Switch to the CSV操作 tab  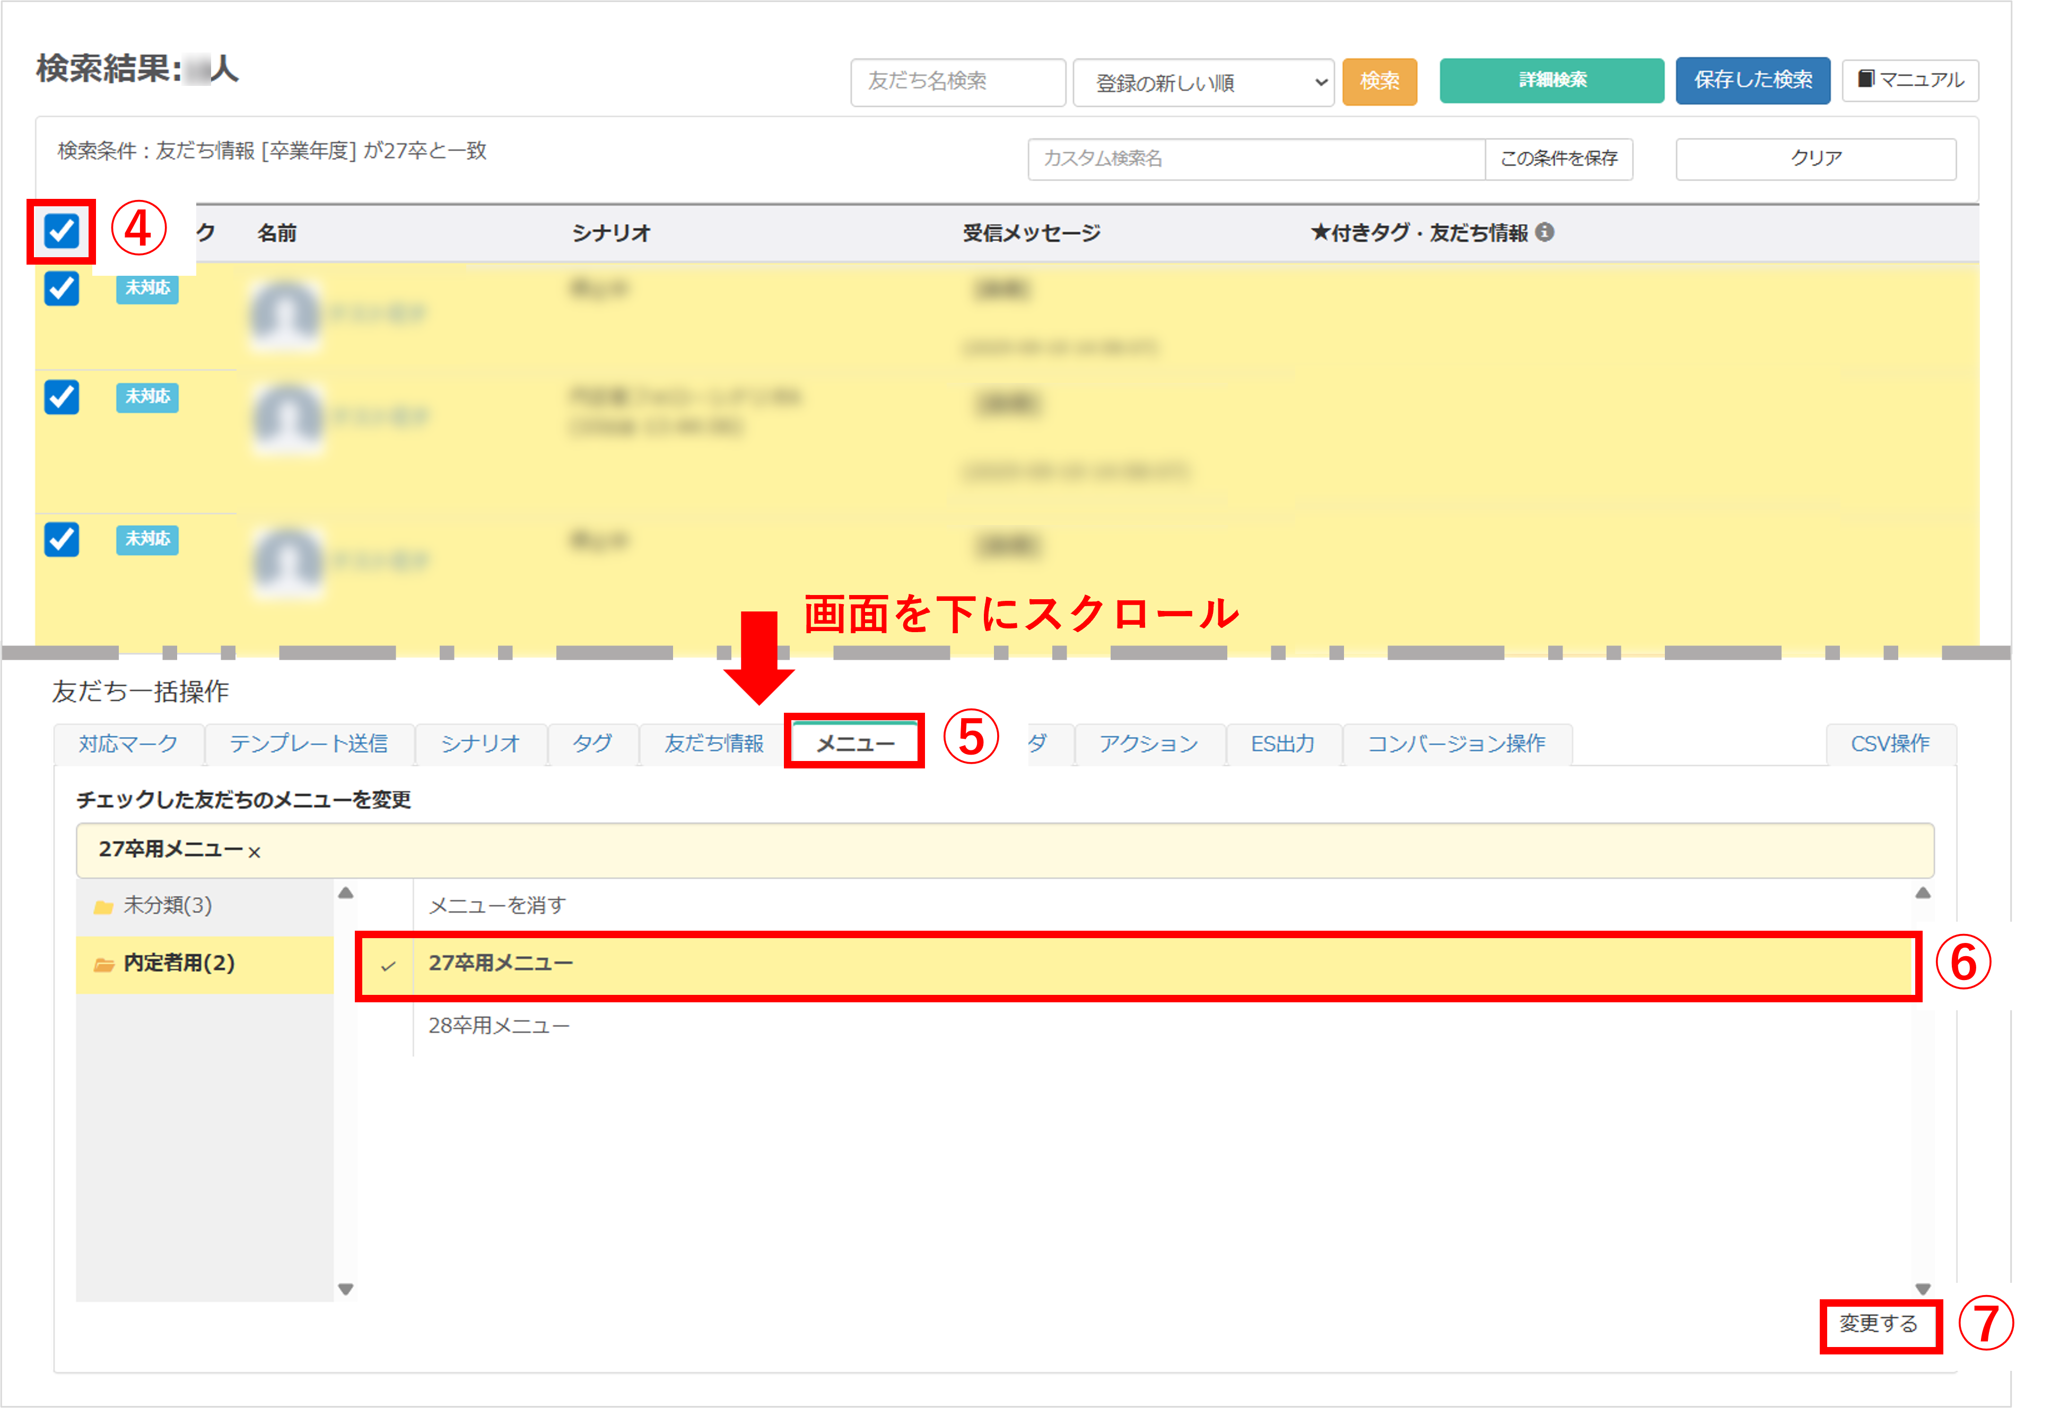tap(1890, 743)
